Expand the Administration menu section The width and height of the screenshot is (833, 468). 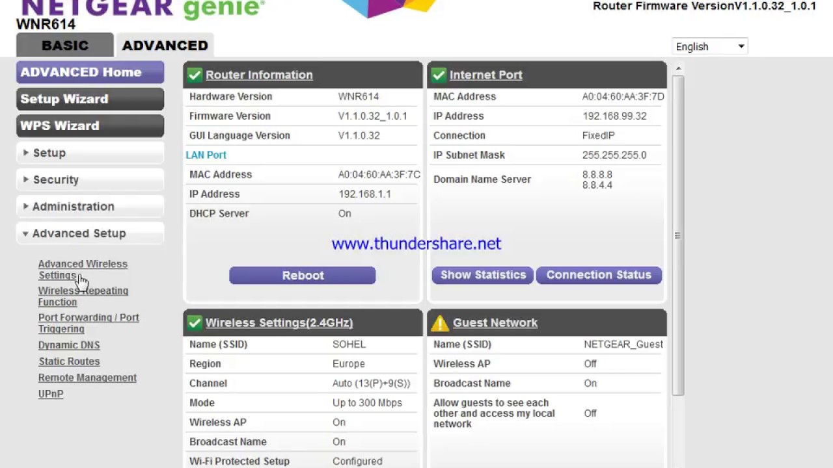click(x=90, y=206)
